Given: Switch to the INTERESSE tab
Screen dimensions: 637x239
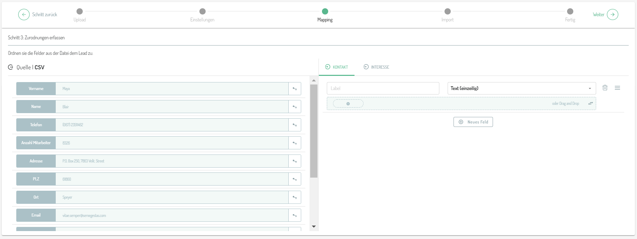Looking at the screenshot, I should coord(376,67).
